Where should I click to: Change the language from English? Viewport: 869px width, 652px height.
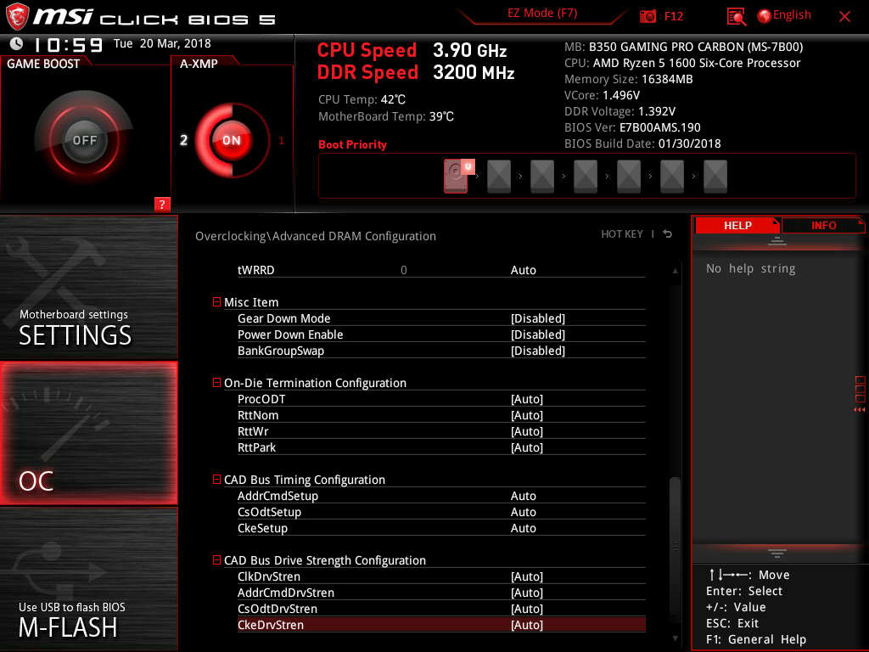[792, 15]
